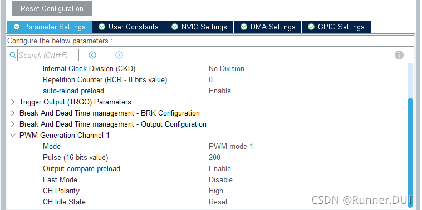Click the information icon

(399, 55)
